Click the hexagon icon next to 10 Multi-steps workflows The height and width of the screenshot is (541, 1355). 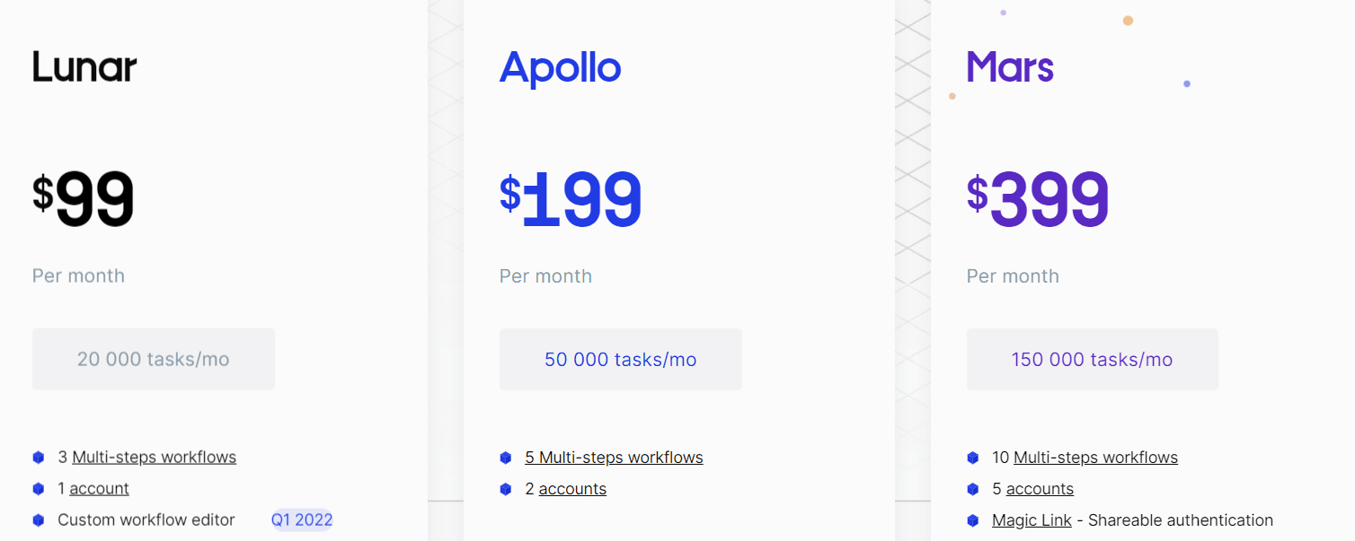tap(972, 457)
